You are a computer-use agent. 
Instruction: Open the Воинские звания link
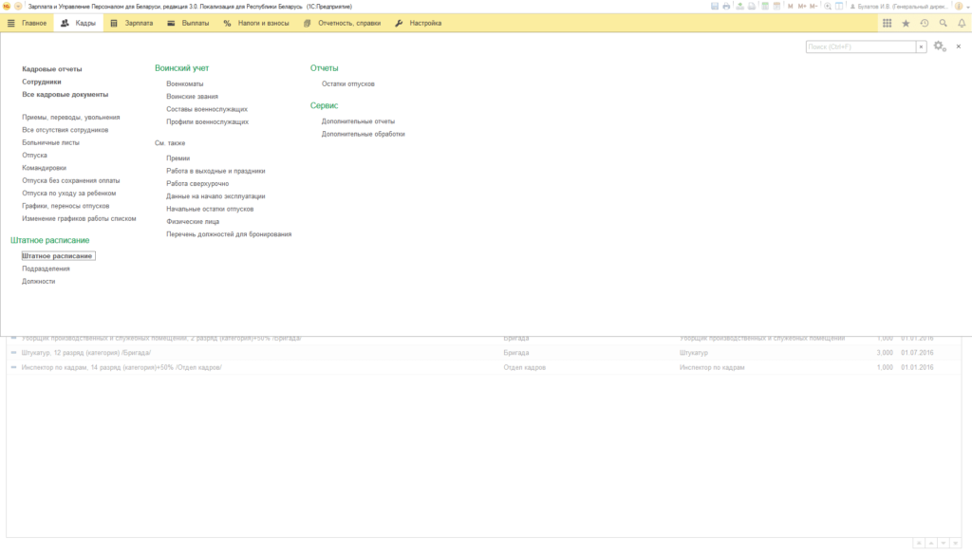tap(192, 97)
